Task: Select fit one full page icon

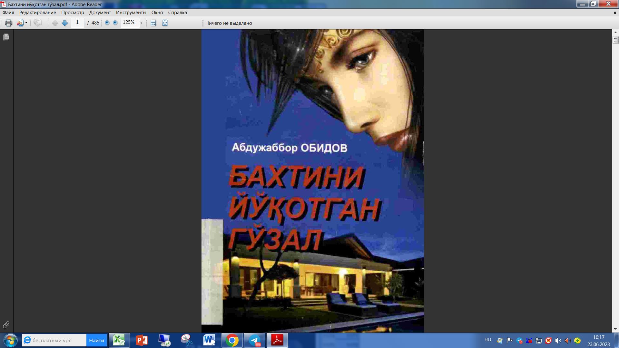Action: 165,23
